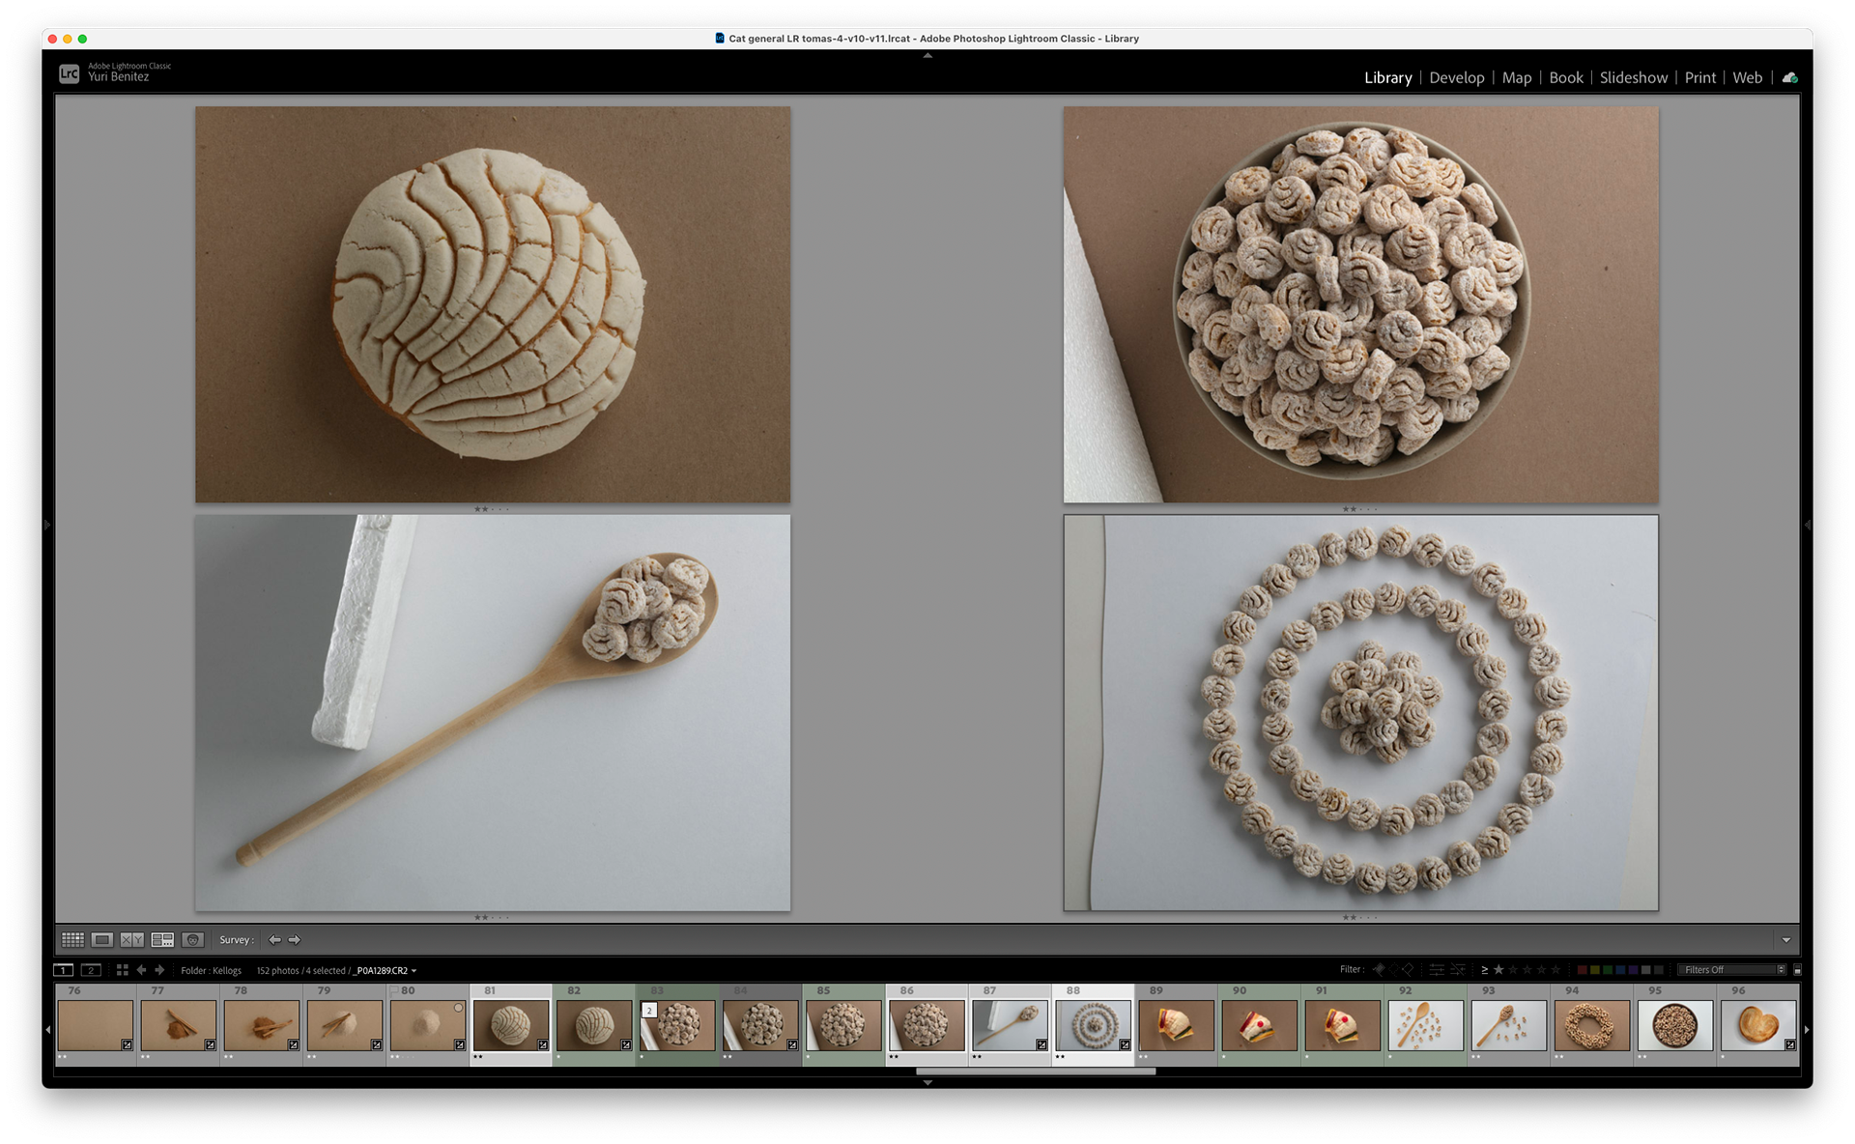Switch to the Develop module
The width and height of the screenshot is (1855, 1144).
point(1456,77)
